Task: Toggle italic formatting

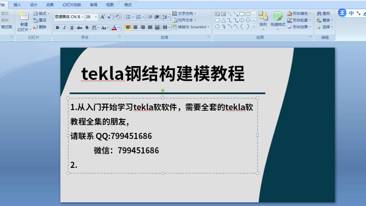Action: [65, 28]
